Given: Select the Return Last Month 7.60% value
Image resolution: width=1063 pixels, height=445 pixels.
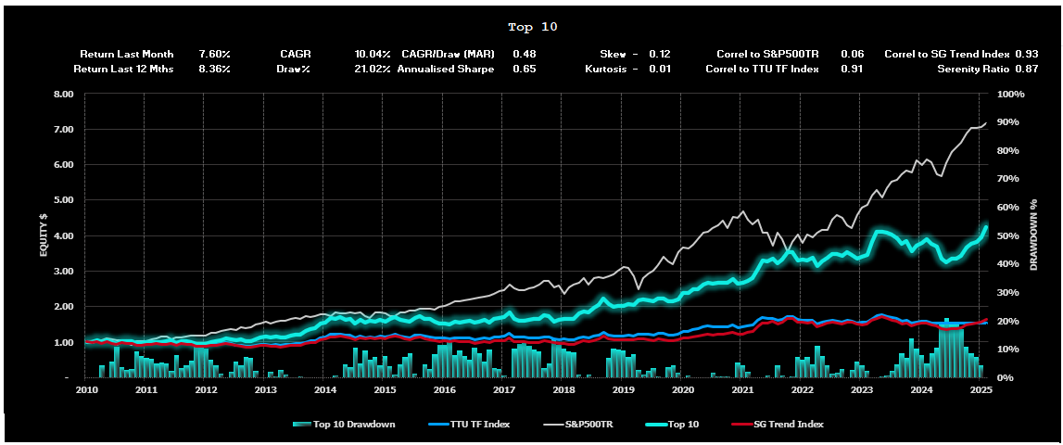Looking at the screenshot, I should (x=214, y=55).
